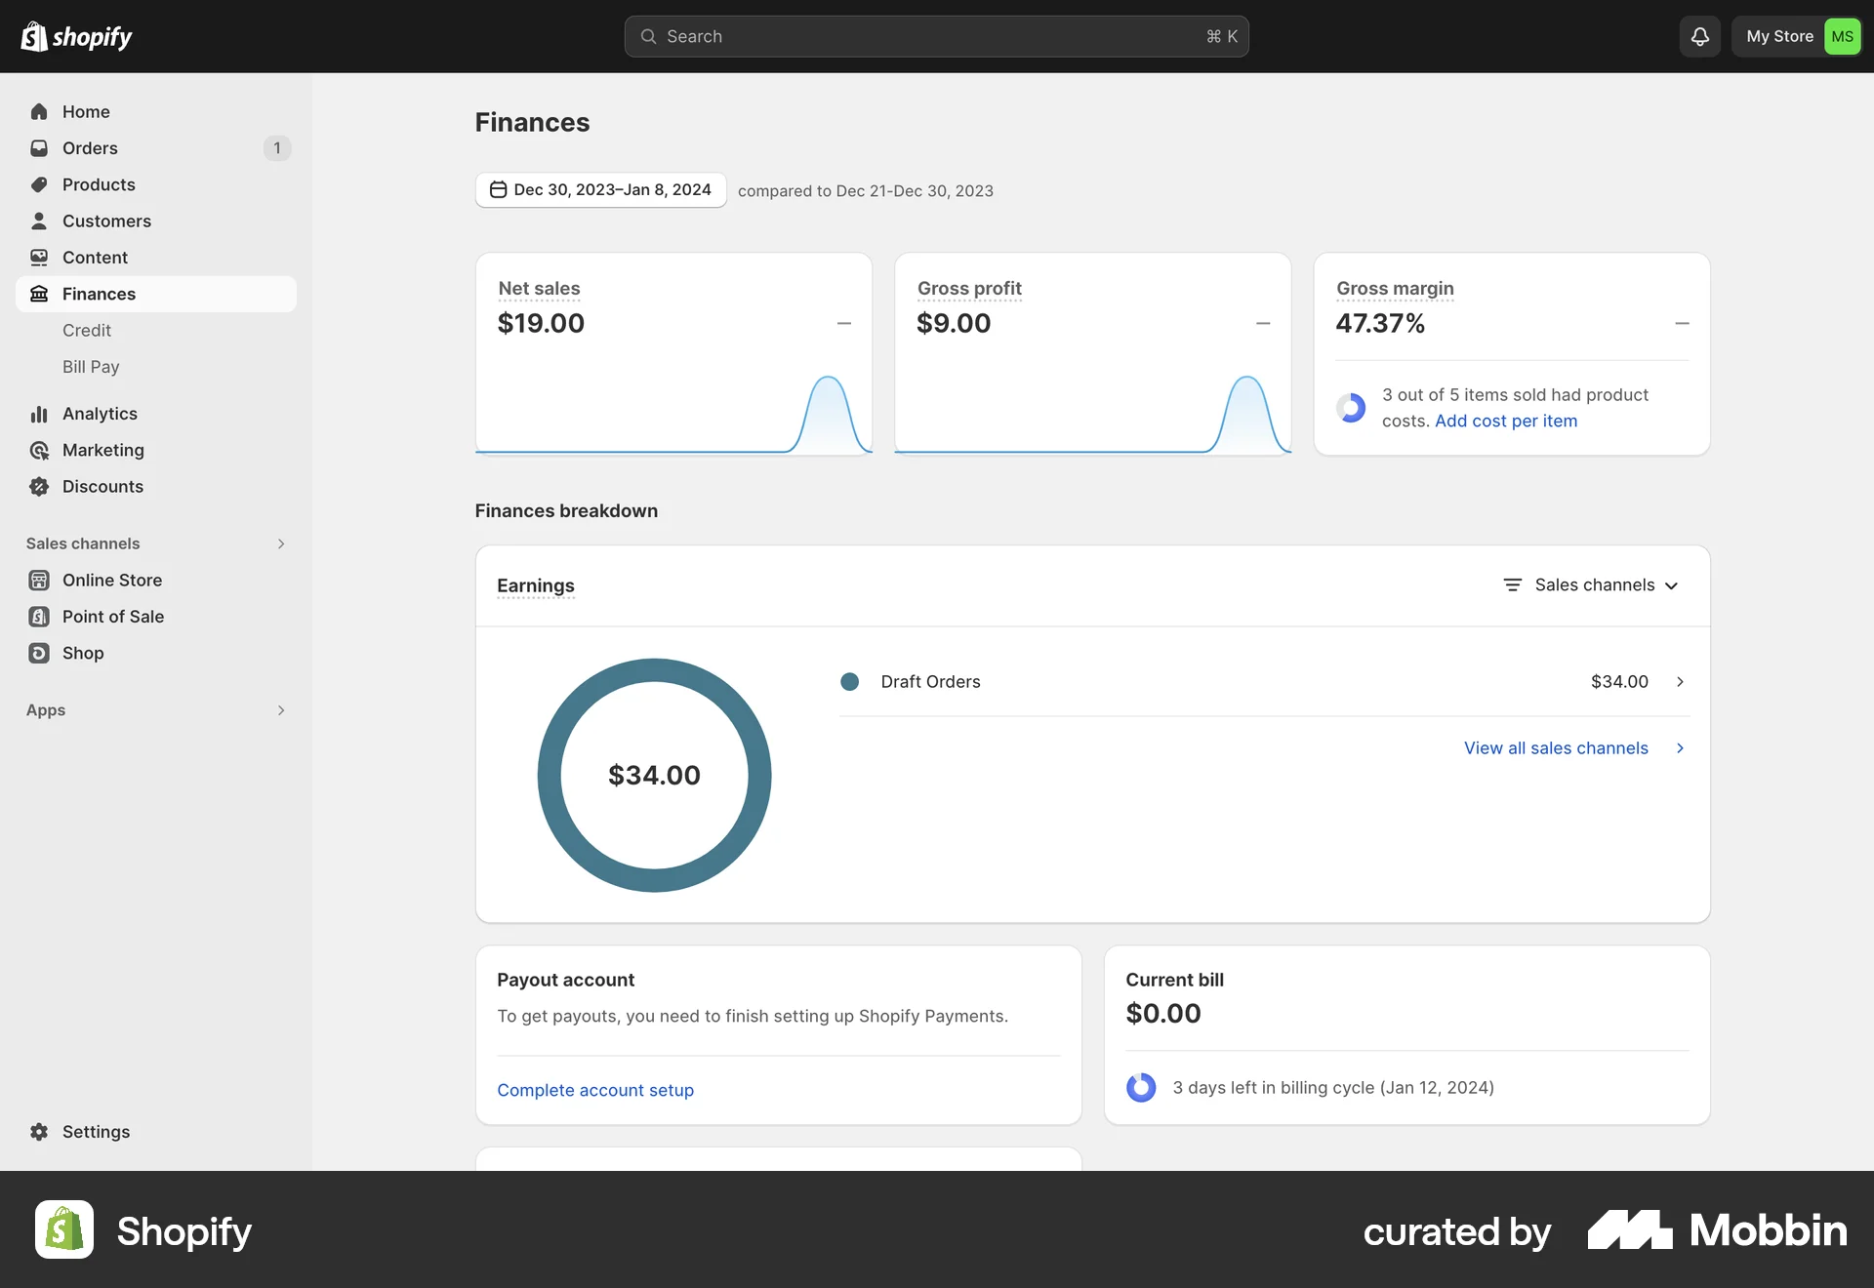The image size is (1874, 1288).
Task: Expand the Apps section
Action: [x=281, y=710]
